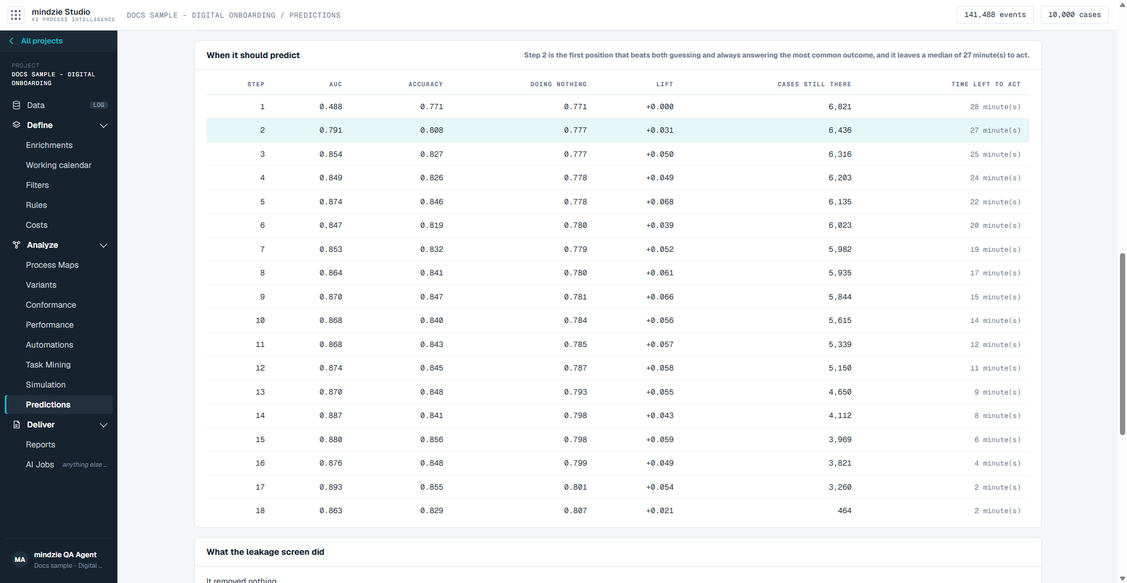
Task: Click the MA user avatar
Action: click(x=20, y=560)
